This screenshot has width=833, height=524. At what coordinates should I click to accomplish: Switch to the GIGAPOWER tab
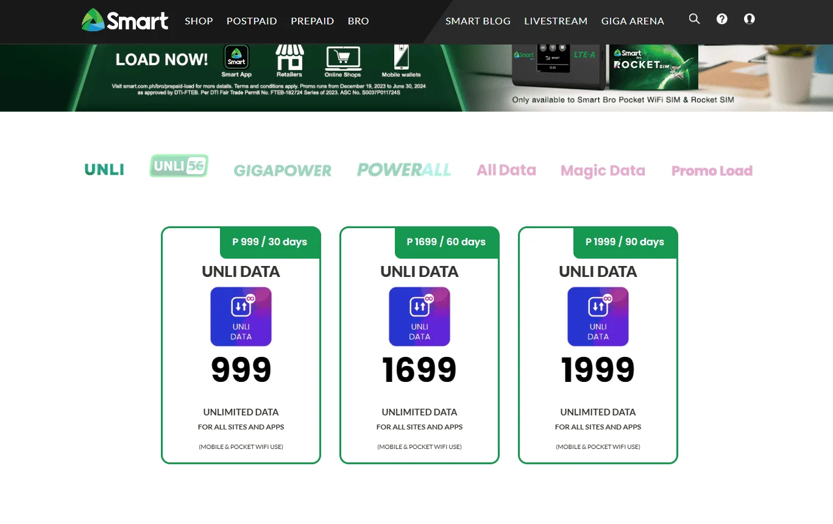(x=283, y=170)
